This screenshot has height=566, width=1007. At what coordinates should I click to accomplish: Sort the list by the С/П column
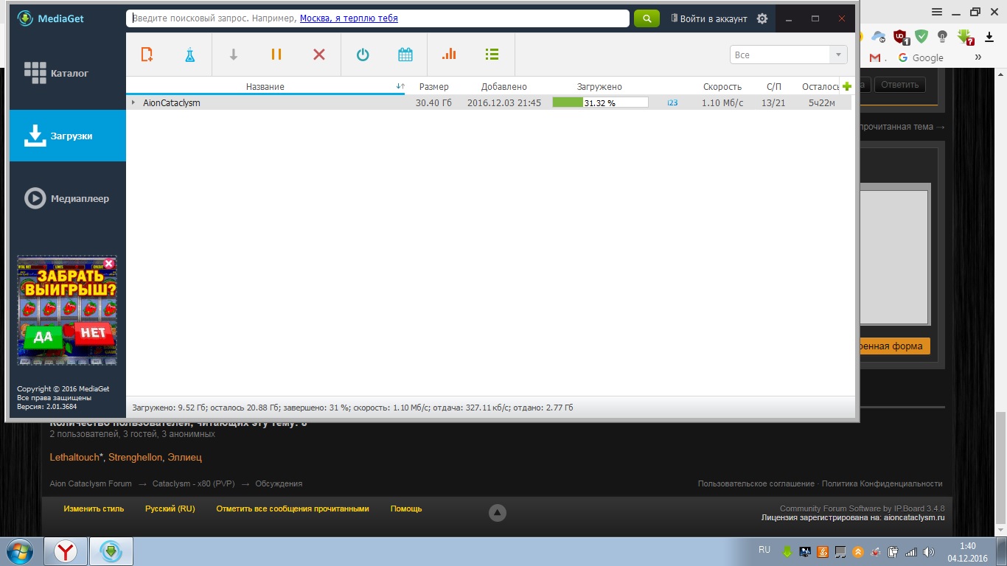[x=774, y=86]
